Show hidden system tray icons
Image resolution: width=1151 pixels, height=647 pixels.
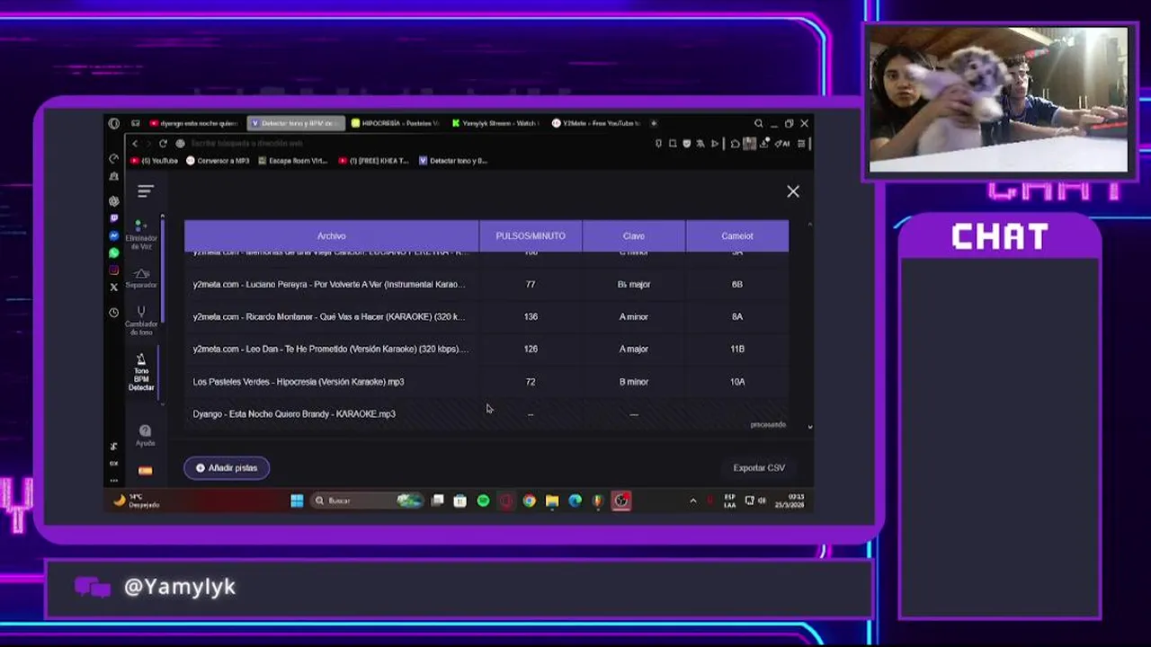[692, 501]
